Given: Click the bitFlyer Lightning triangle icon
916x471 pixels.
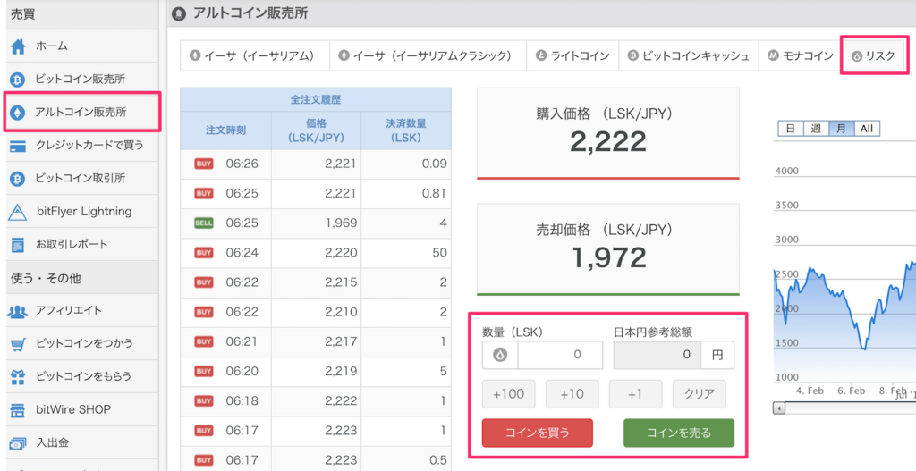Looking at the screenshot, I should (x=18, y=211).
